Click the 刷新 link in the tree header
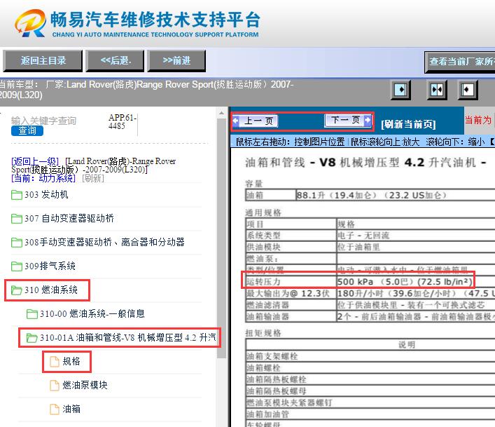 coord(93,178)
